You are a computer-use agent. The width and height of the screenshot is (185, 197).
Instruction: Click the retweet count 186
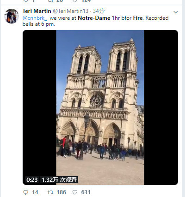pos(61,192)
